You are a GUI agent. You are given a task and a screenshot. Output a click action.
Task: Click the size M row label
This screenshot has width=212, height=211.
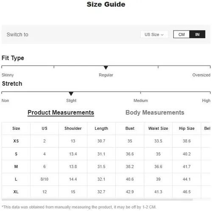(x=16, y=167)
